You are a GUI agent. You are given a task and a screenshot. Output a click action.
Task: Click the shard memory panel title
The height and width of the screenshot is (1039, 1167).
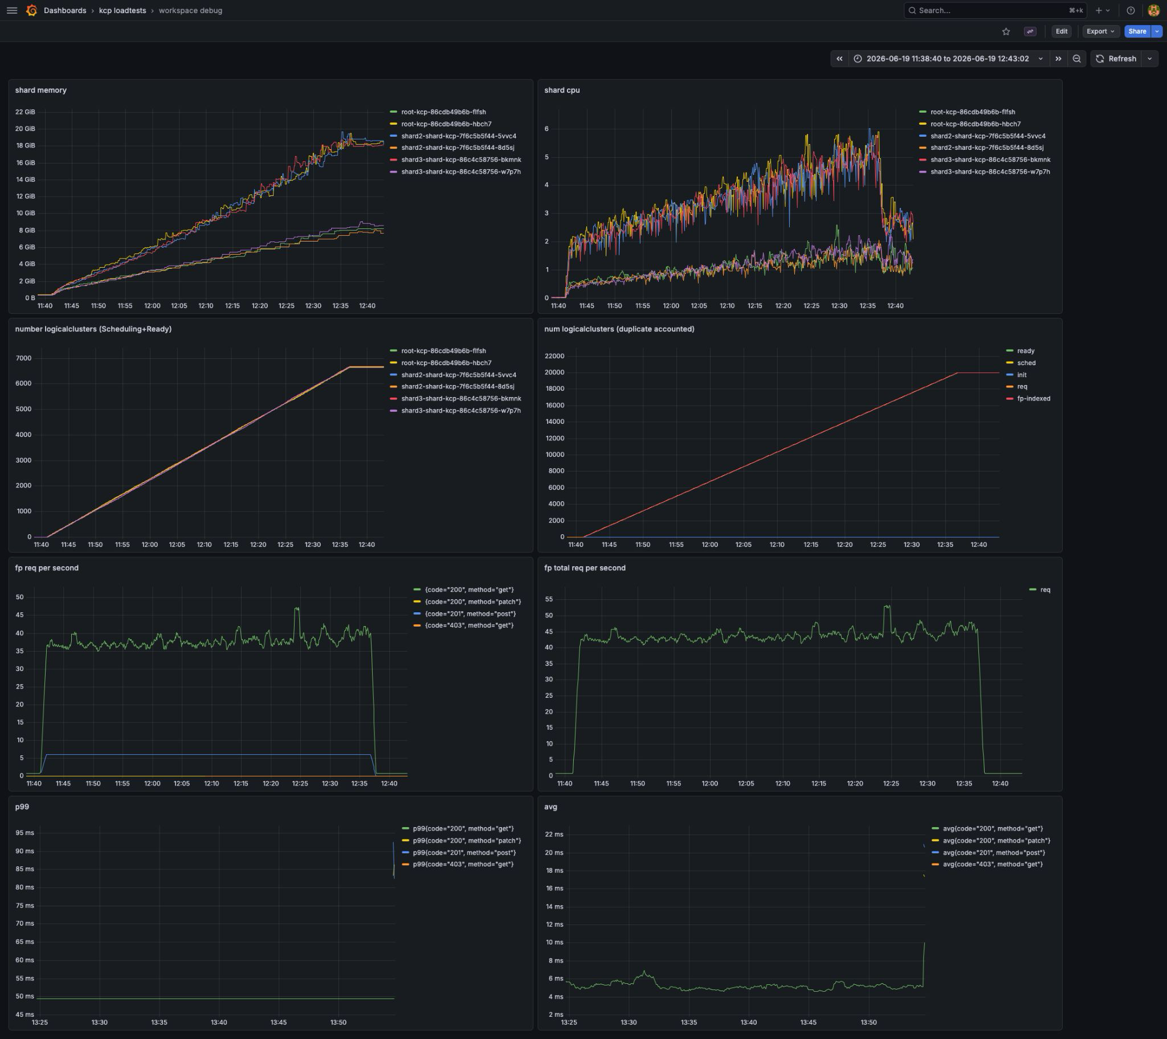click(40, 90)
